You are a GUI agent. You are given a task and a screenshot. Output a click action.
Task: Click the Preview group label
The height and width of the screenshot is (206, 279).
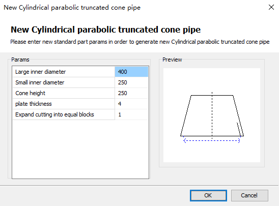pyautogui.click(x=172, y=60)
